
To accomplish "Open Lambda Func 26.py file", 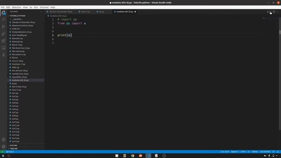I will click(x=20, y=74).
